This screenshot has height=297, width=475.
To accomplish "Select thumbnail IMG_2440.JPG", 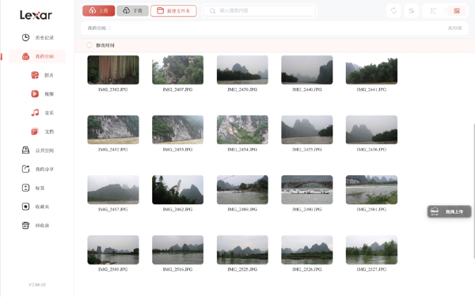I will click(307, 70).
